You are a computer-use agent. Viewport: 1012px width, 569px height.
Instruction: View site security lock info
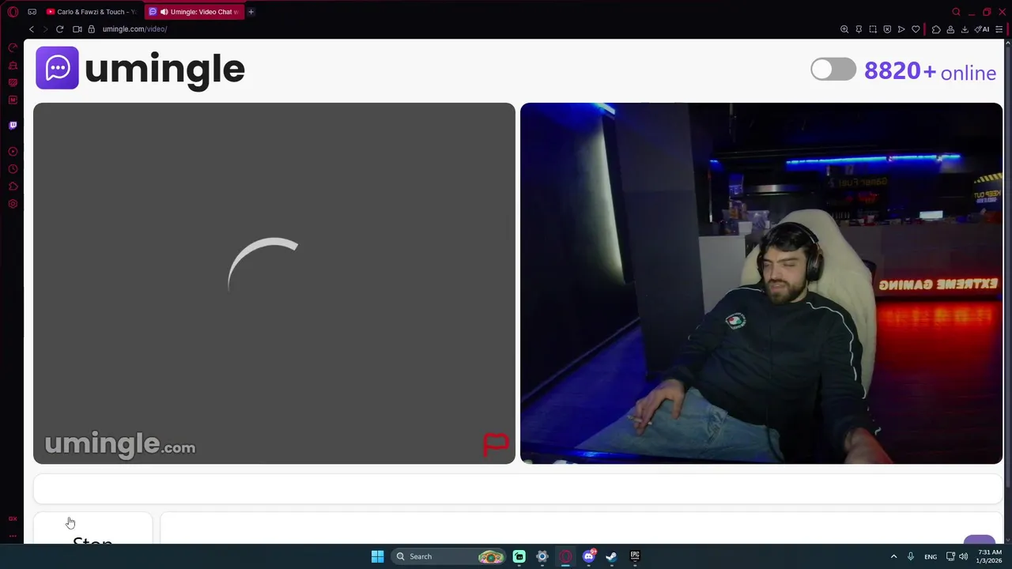coord(92,29)
